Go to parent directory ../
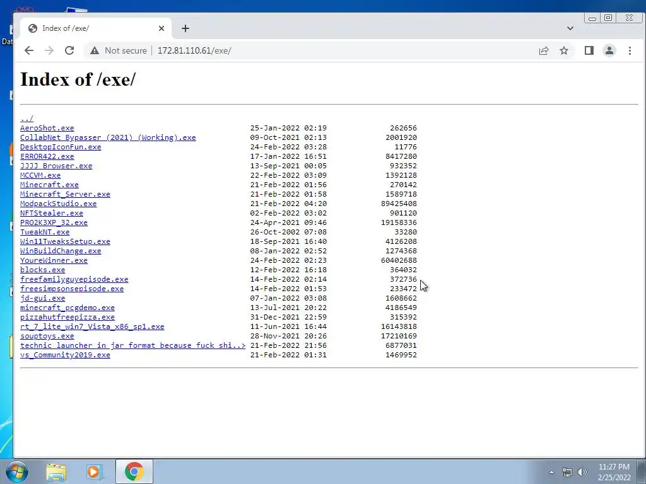The width and height of the screenshot is (646, 484). point(26,118)
